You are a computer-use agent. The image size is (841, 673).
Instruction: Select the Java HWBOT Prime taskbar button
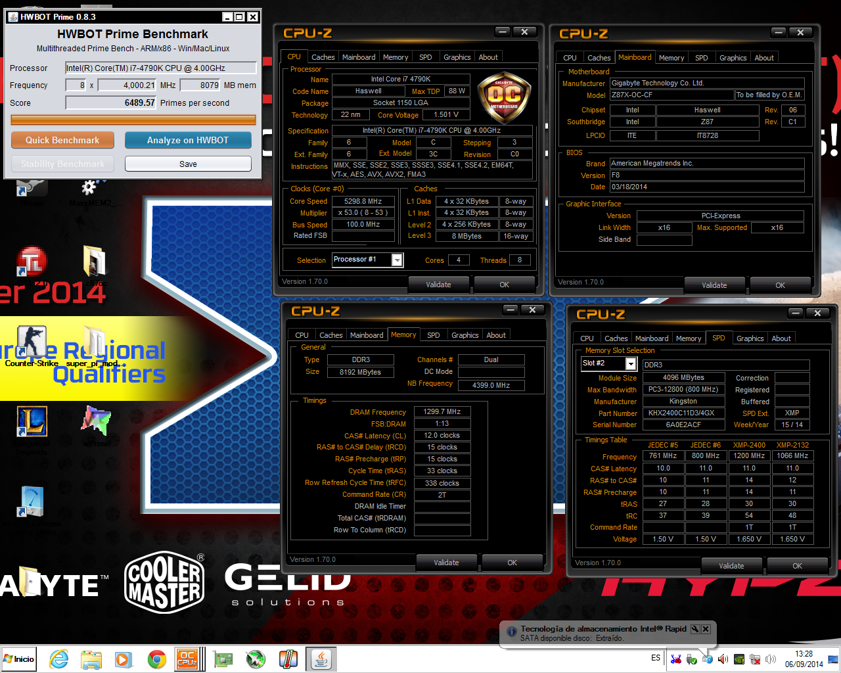(x=321, y=659)
